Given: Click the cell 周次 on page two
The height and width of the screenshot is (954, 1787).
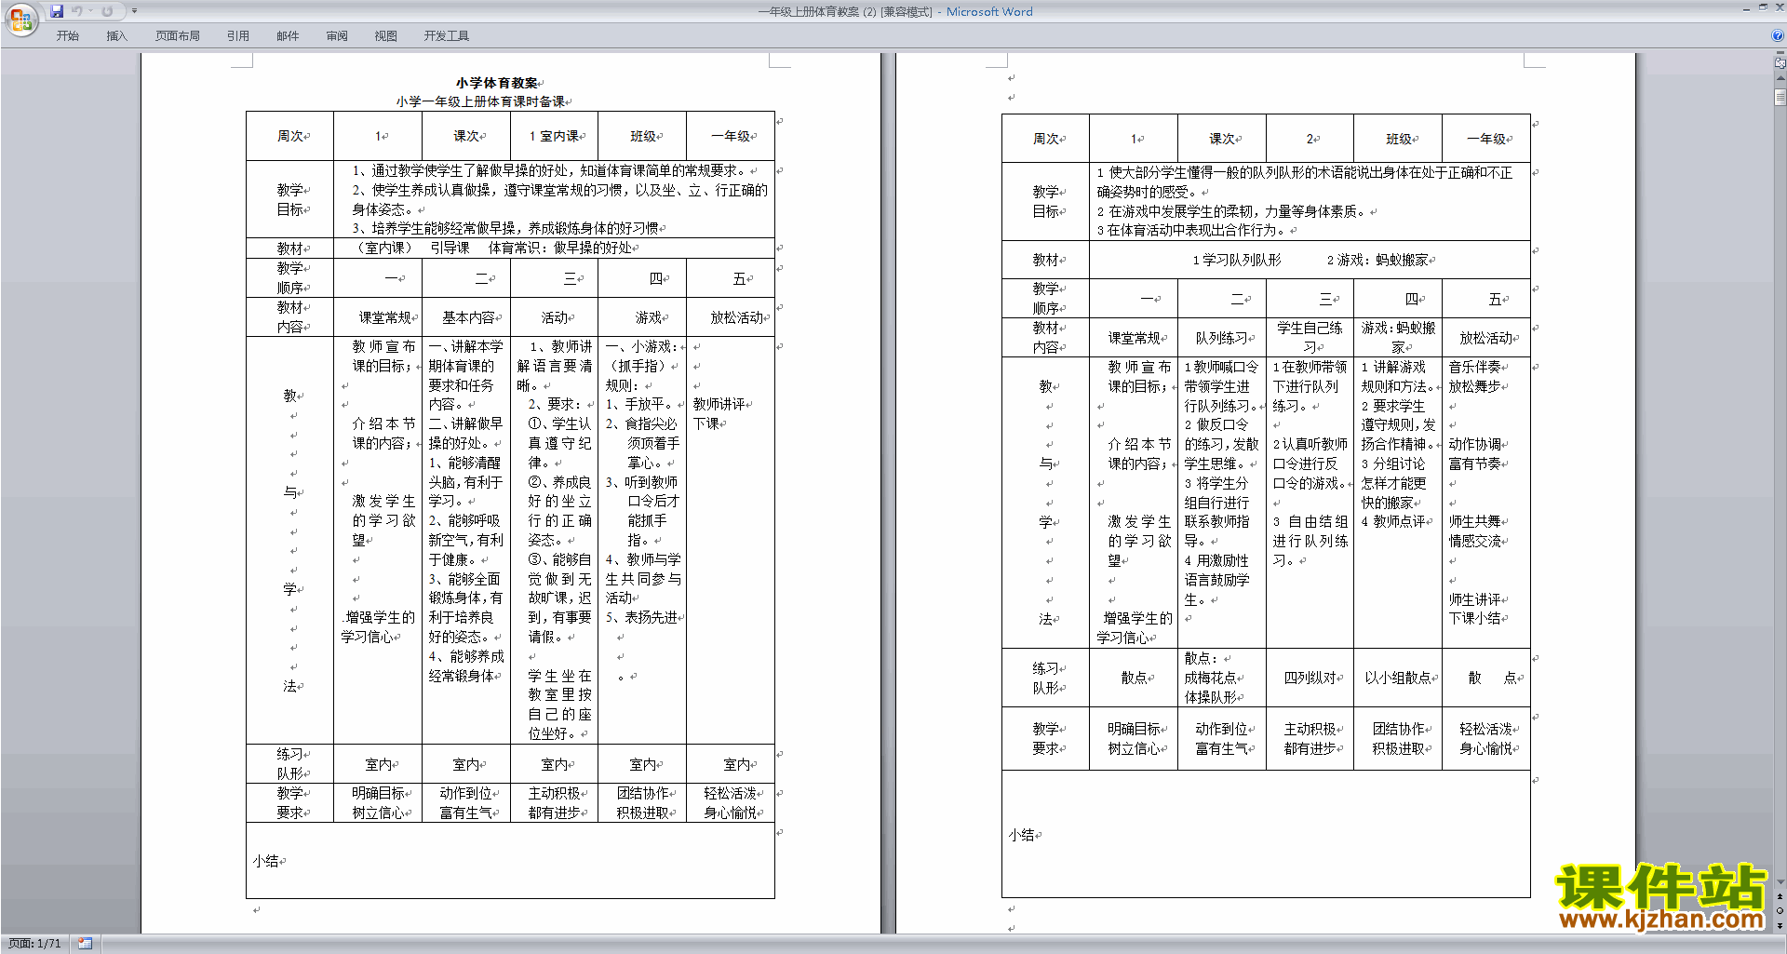Looking at the screenshot, I should click(1045, 139).
